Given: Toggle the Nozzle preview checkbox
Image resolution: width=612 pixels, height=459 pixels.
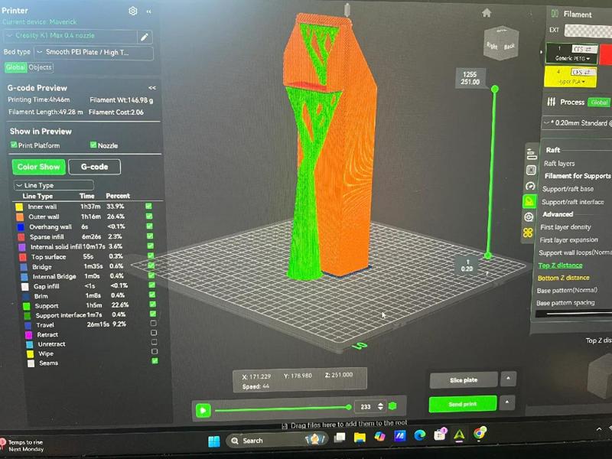Looking at the screenshot, I should [93, 145].
